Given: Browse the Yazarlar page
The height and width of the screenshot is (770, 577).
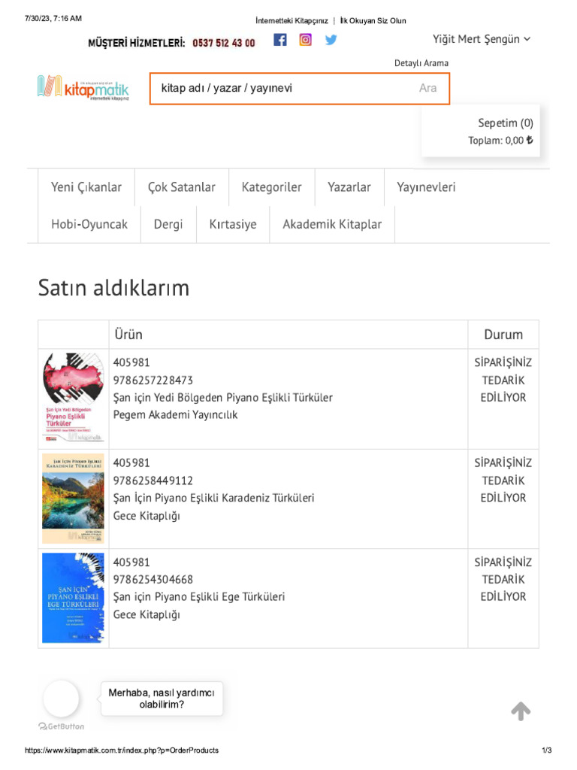Looking at the screenshot, I should 349,187.
